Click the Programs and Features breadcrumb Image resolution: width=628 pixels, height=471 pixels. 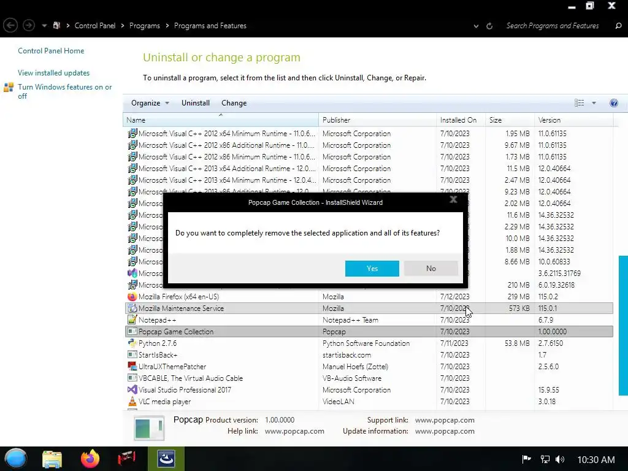[x=210, y=26]
